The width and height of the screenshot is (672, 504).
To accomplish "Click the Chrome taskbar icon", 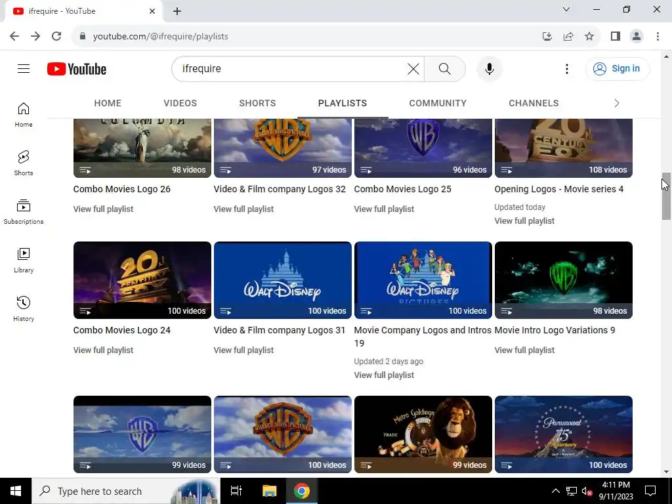I will pyautogui.click(x=302, y=491).
